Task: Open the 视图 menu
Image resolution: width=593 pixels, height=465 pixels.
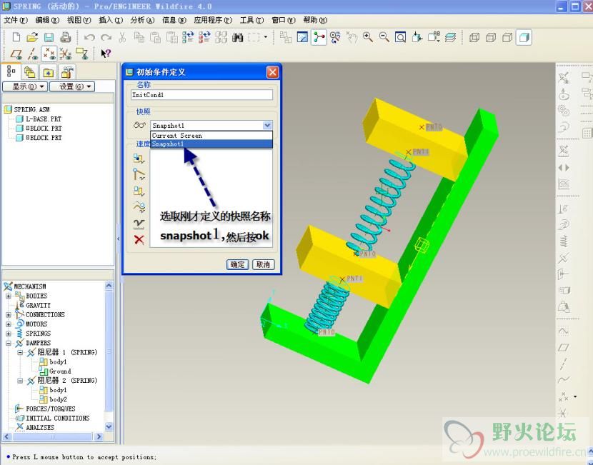Action: (x=79, y=20)
